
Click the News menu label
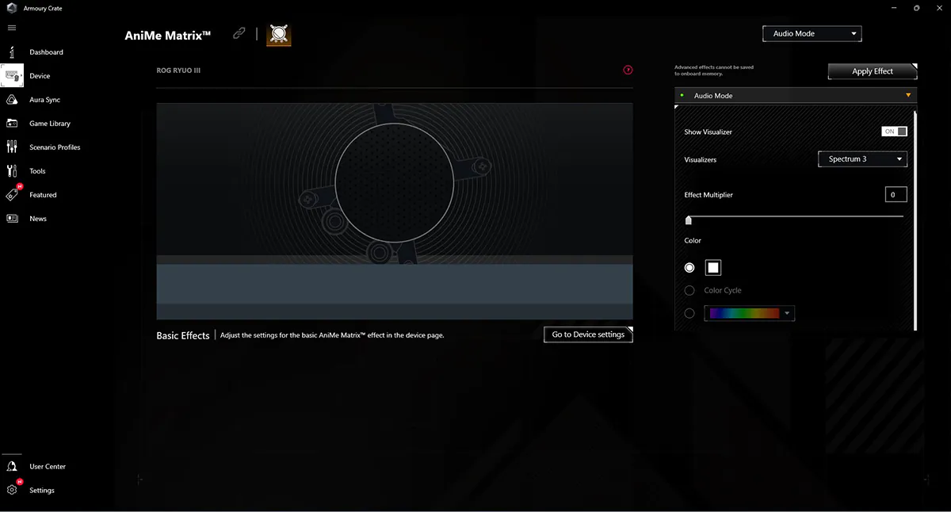[38, 219]
